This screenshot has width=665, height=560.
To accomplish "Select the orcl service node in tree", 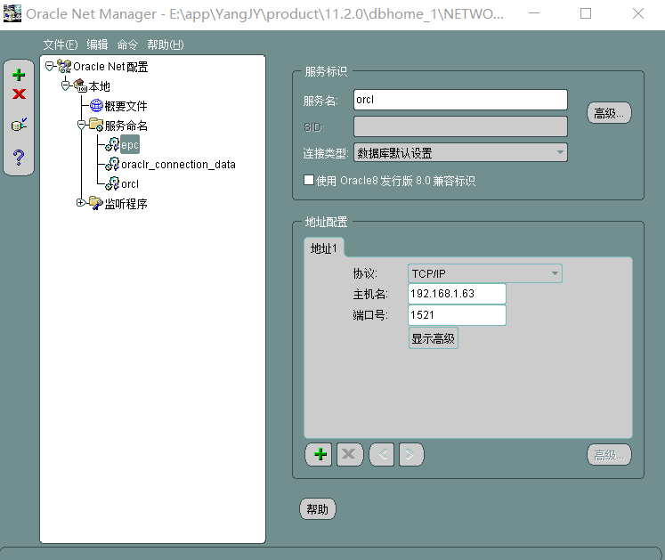I will pos(130,184).
